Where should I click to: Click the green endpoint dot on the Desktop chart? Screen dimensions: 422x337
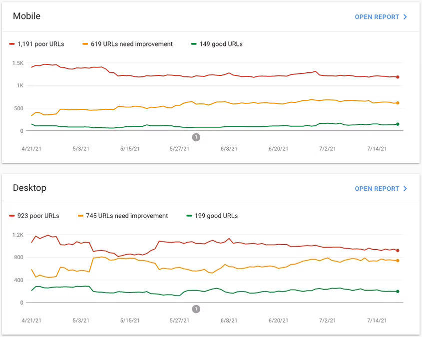coord(398,292)
